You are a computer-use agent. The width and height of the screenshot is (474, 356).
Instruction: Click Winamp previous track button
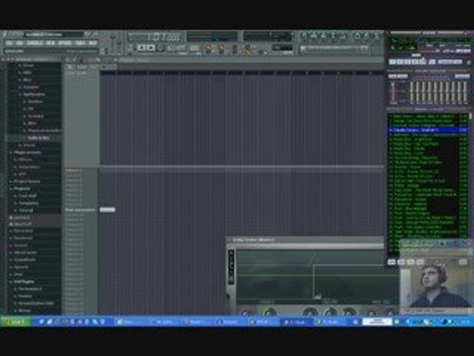(393, 62)
